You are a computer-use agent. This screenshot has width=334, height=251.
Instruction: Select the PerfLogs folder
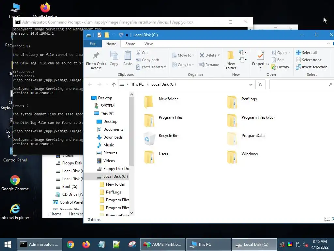242,102
